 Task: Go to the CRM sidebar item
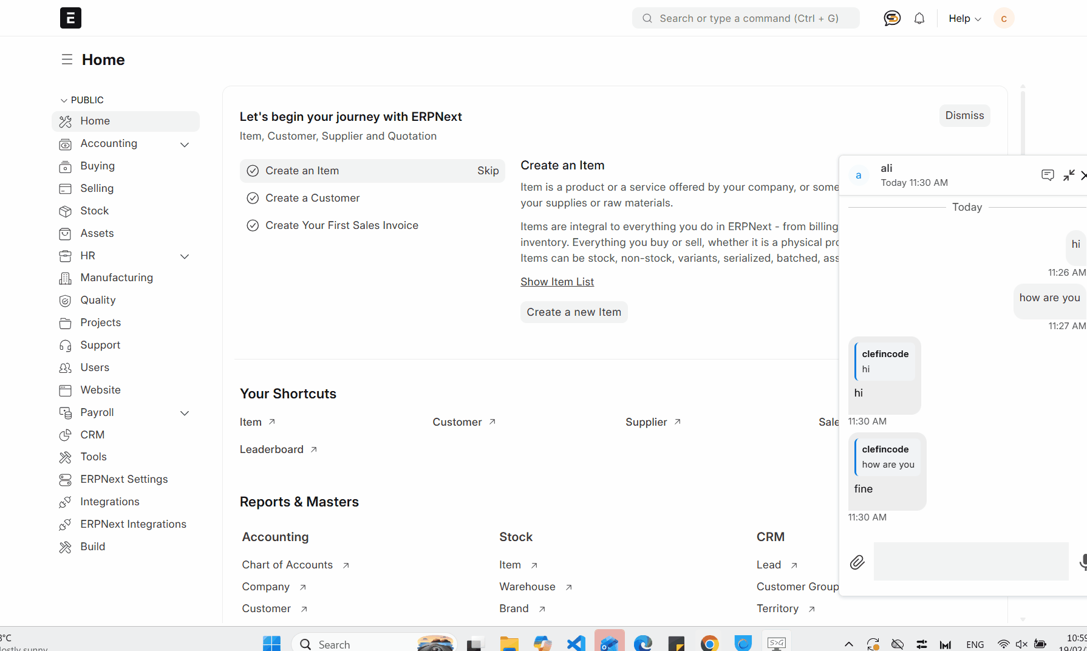[92, 435]
